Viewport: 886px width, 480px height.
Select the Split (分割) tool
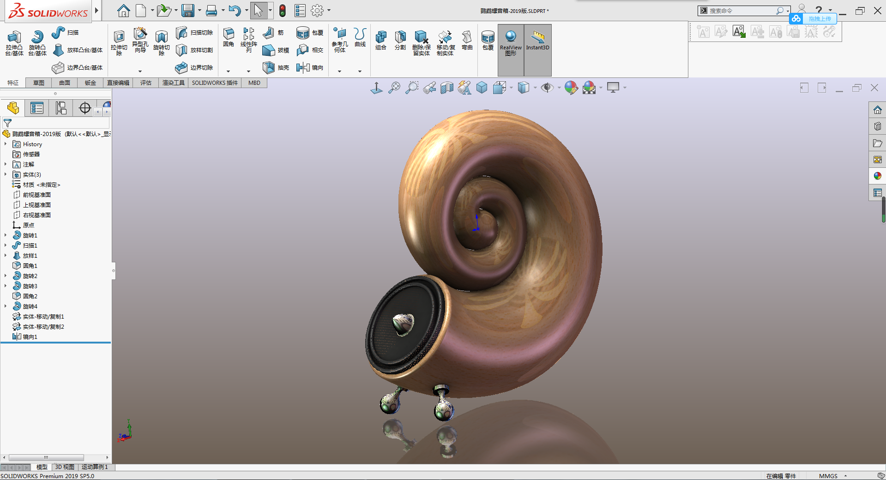click(x=400, y=38)
